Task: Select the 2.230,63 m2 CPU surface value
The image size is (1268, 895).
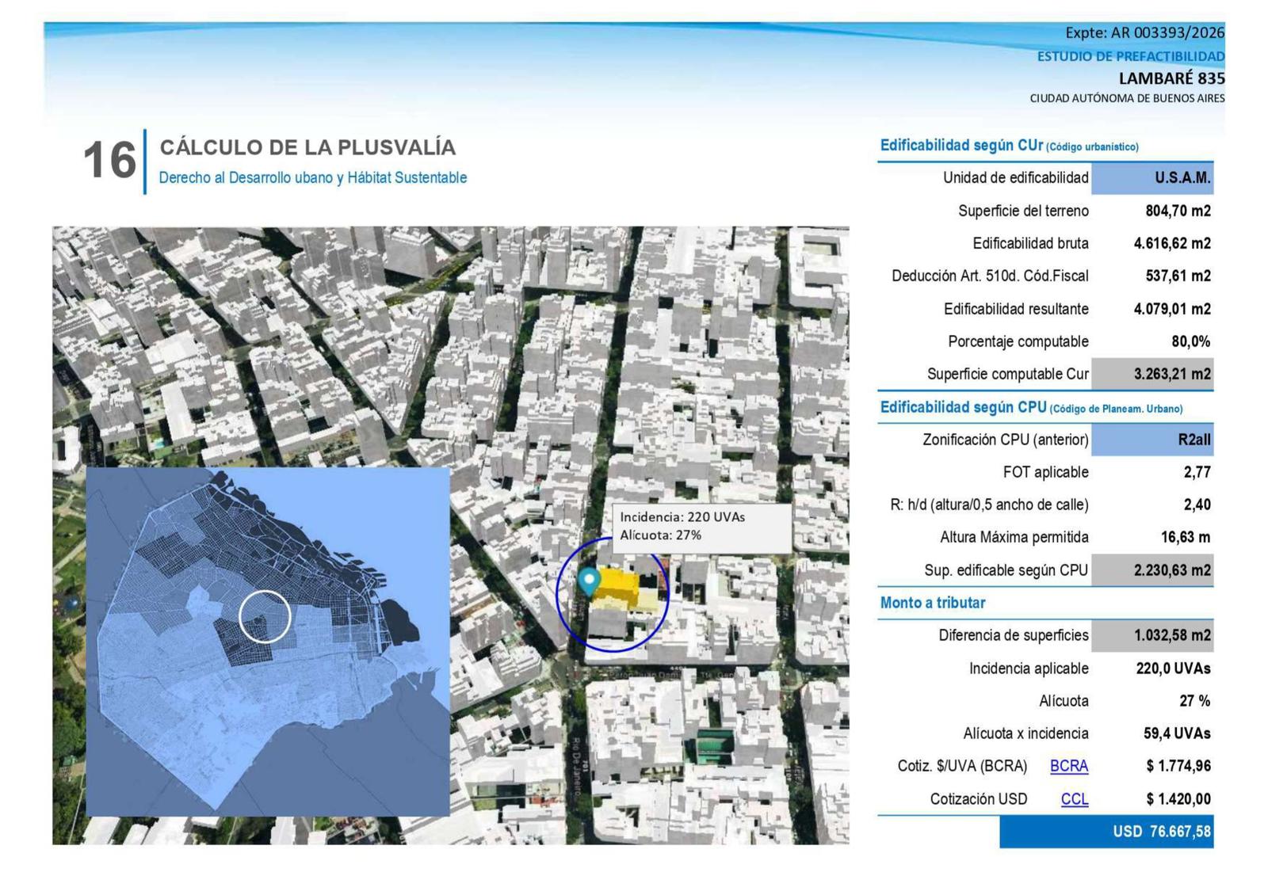Action: 1152,570
